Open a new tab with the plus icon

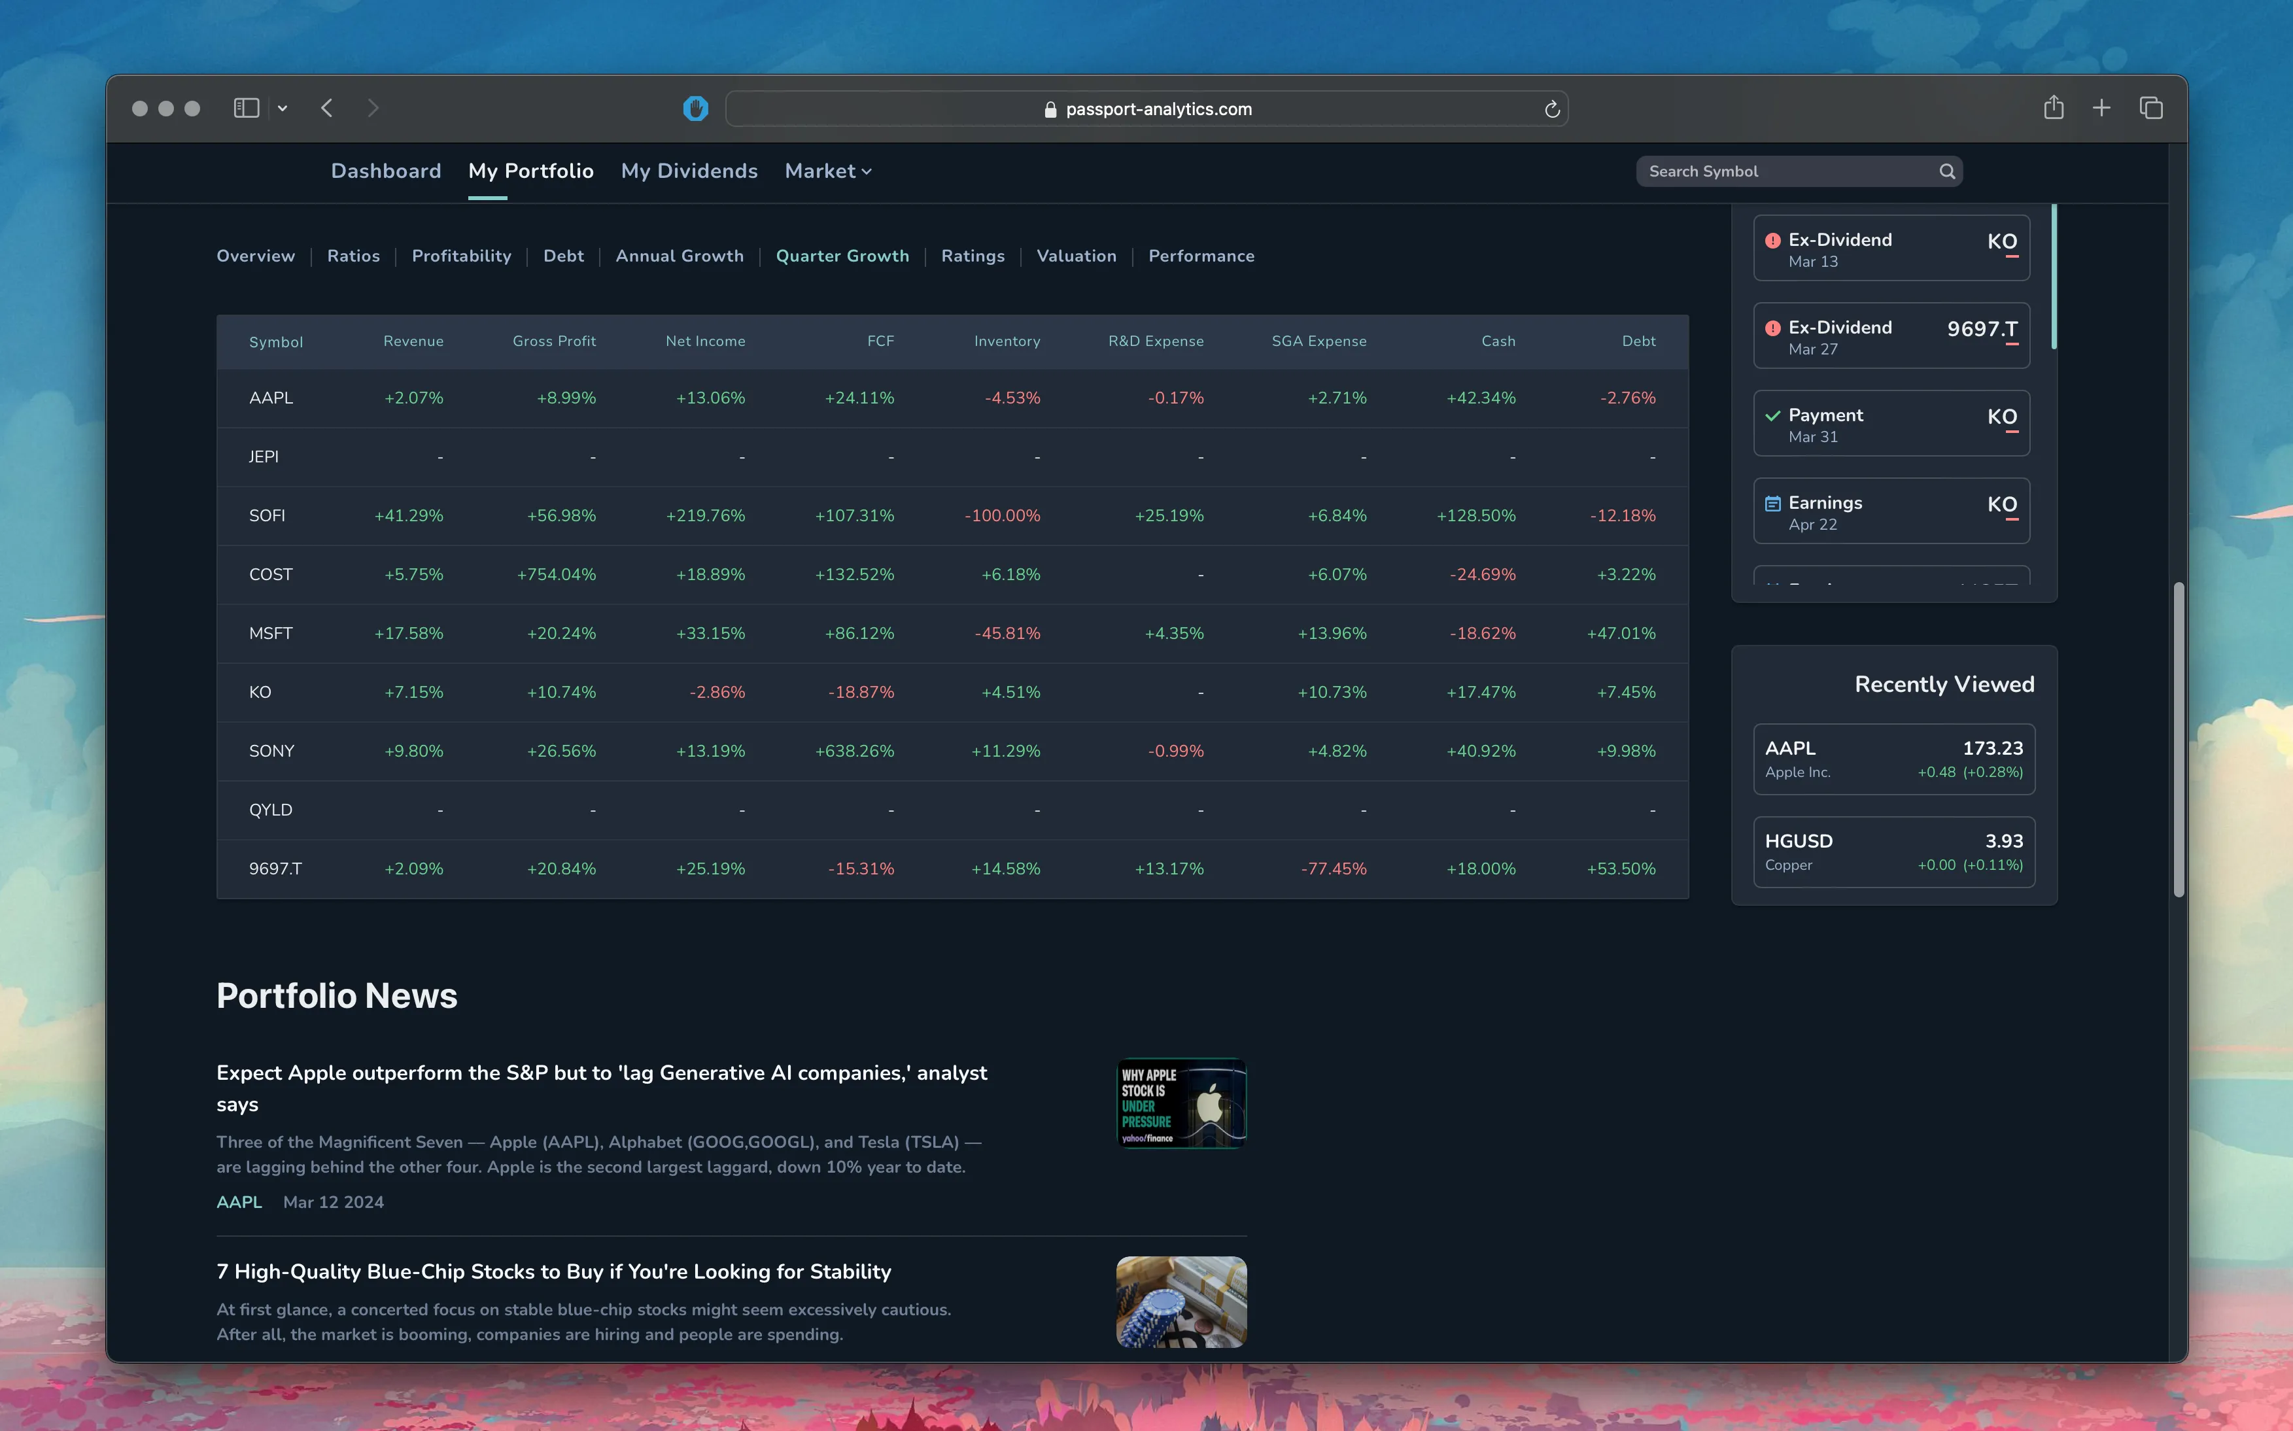(x=2101, y=108)
